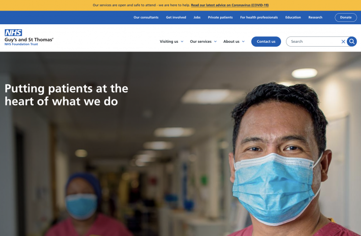This screenshot has height=236, width=361.
Task: Click the Contact us button
Action: point(266,42)
